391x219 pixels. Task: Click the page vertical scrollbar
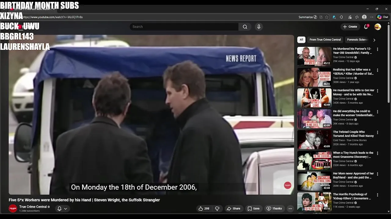(389, 64)
